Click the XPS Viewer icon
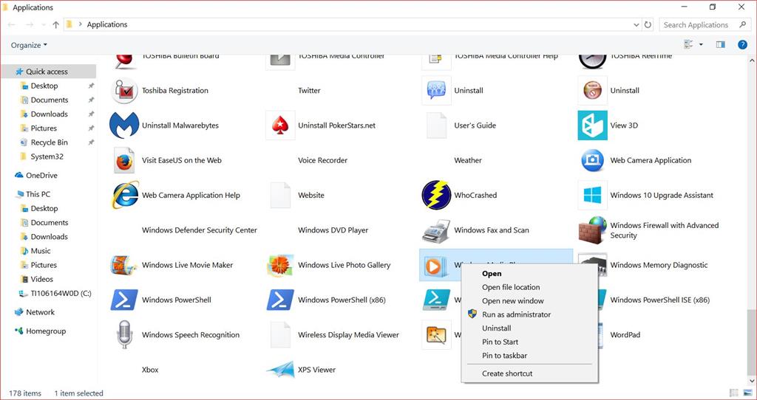 [x=280, y=370]
